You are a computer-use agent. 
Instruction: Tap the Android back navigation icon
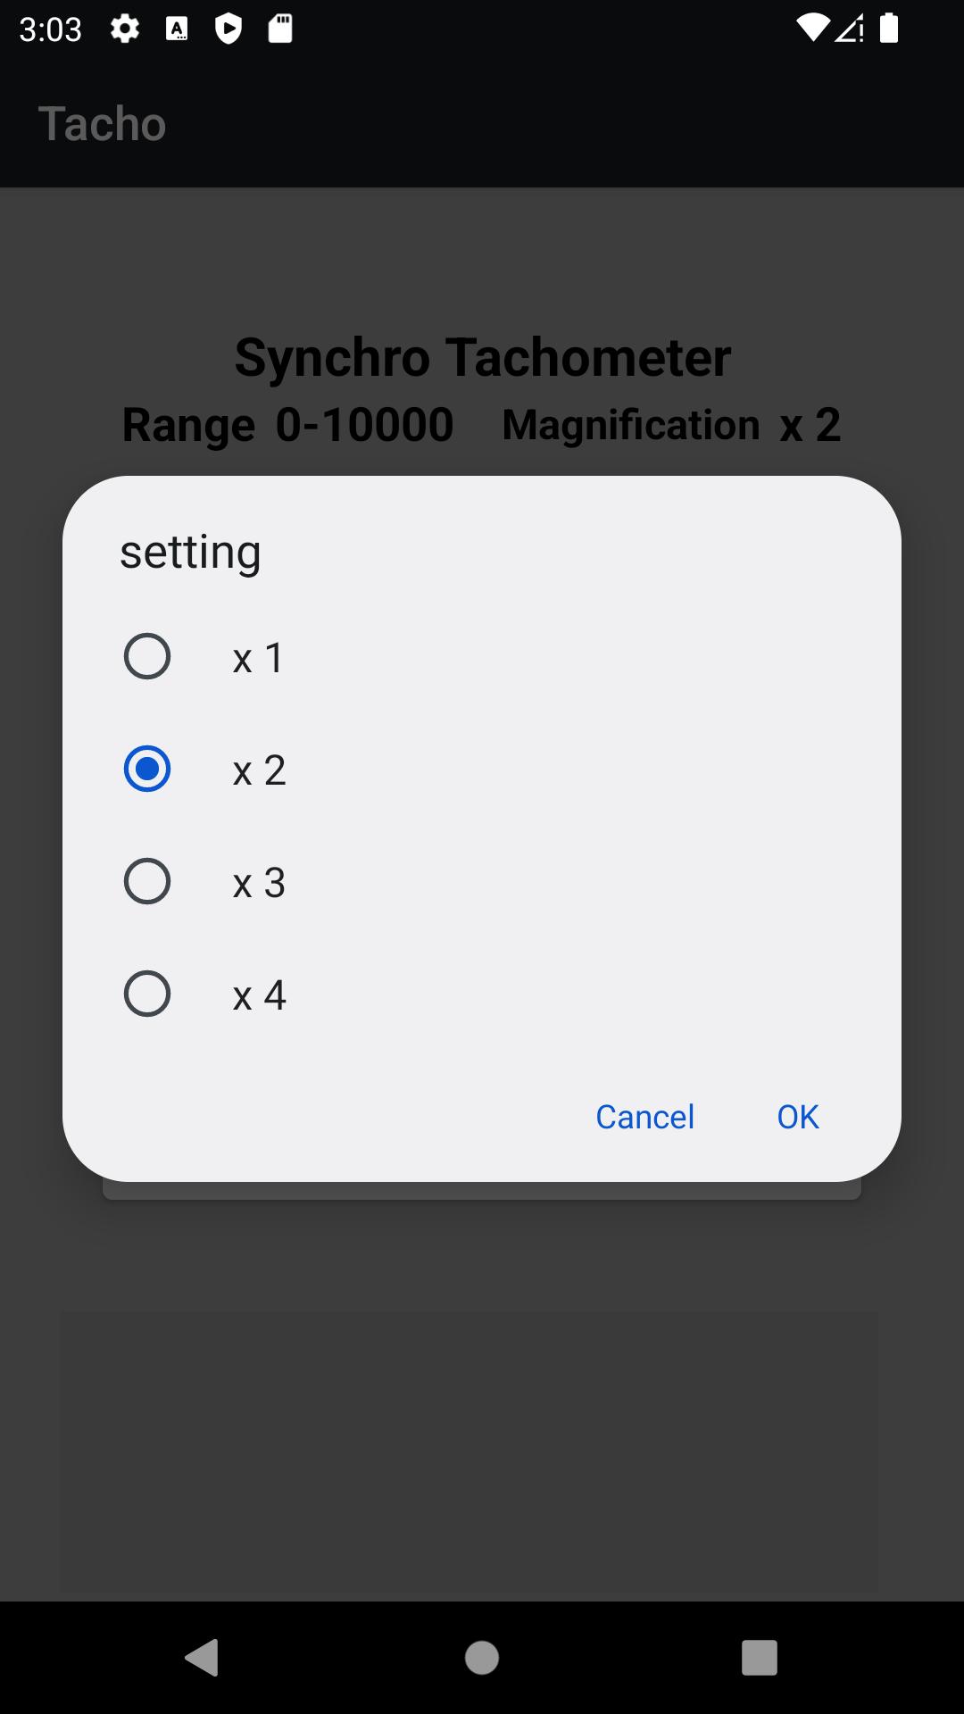click(x=203, y=1658)
